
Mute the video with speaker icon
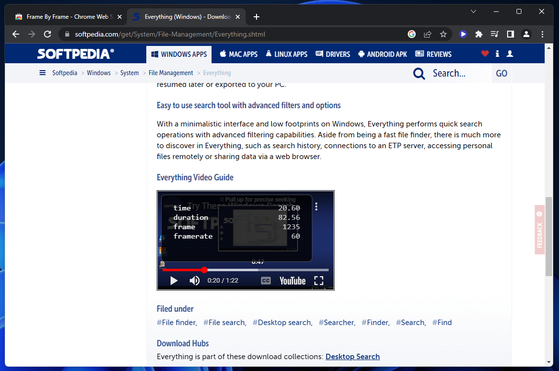point(194,281)
